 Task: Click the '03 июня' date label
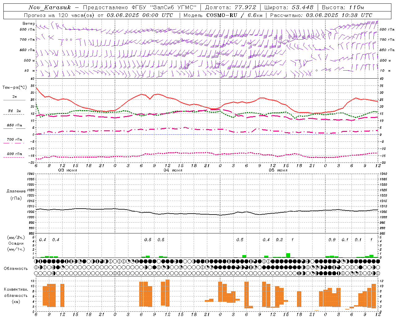point(68,170)
